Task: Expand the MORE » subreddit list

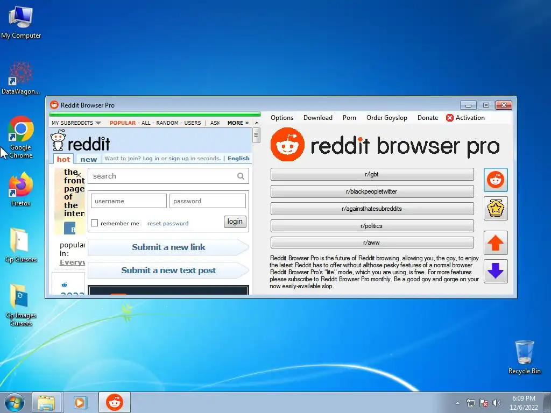Action: 238,123
